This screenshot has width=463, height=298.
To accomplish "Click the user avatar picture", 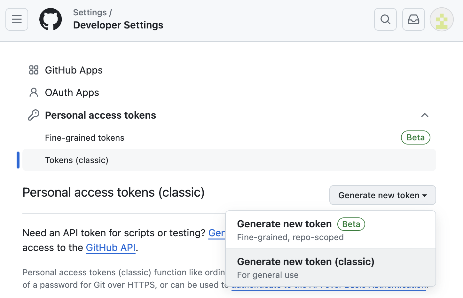I will pyautogui.click(x=442, y=20).
